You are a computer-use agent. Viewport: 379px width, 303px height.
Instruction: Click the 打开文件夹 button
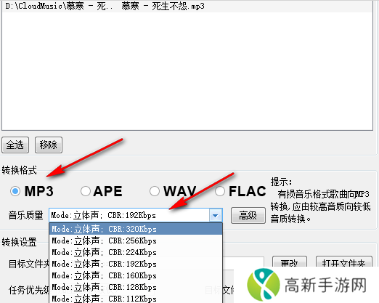point(344,262)
